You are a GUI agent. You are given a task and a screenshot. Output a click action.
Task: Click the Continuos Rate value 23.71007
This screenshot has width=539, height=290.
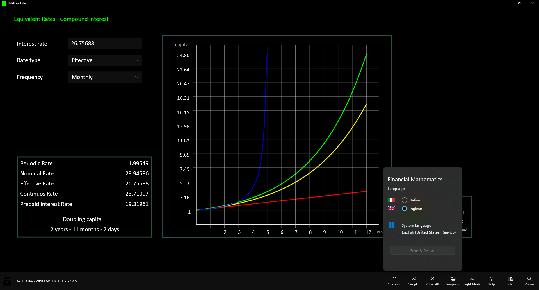137,194
